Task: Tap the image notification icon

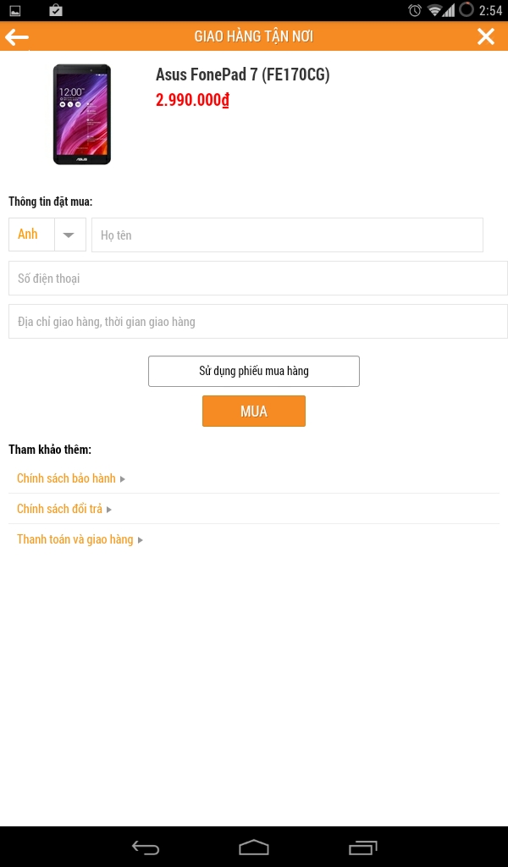Action: (15, 11)
